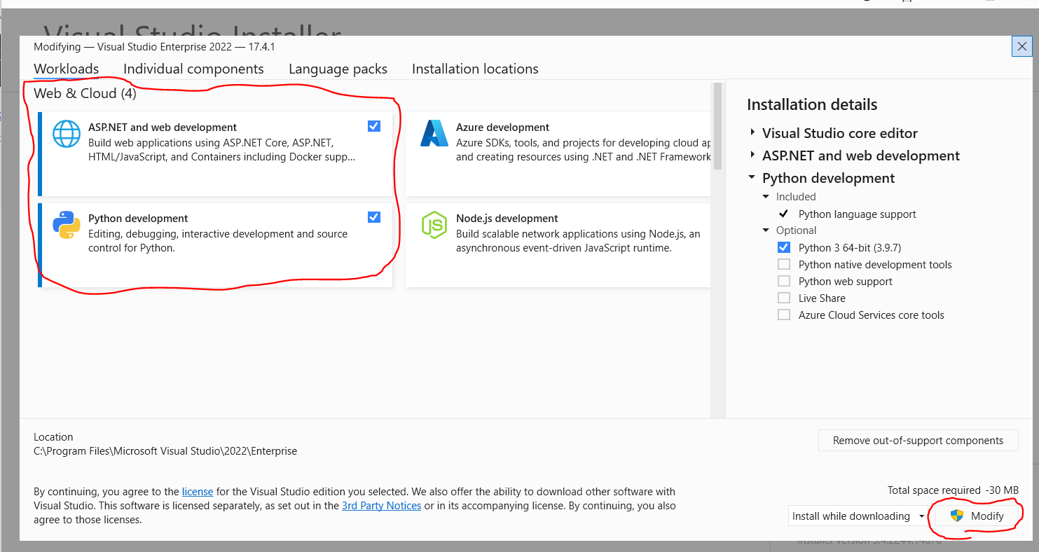
Task: Click the Installation details heading
Action: pos(812,105)
